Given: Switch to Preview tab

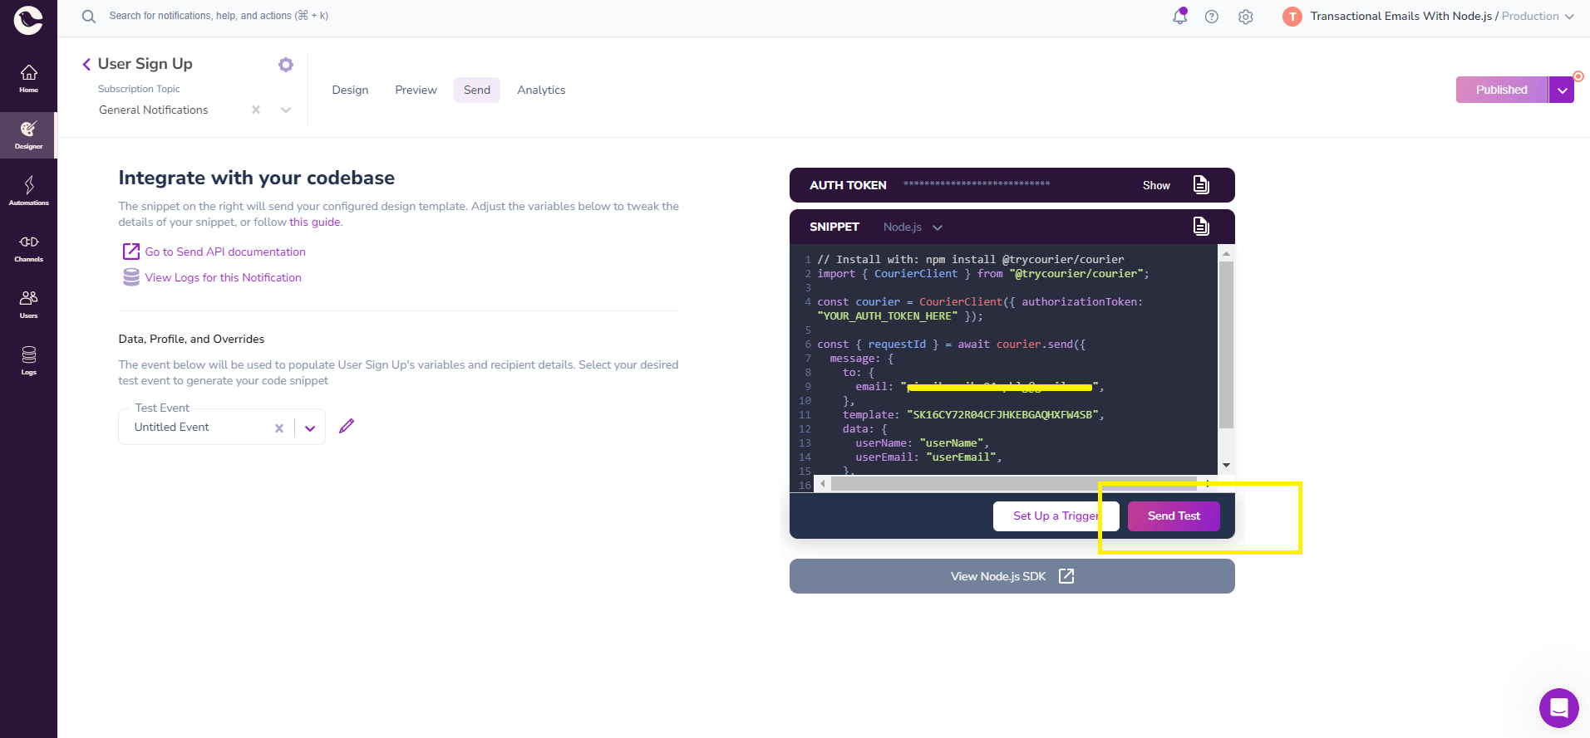Looking at the screenshot, I should (416, 90).
